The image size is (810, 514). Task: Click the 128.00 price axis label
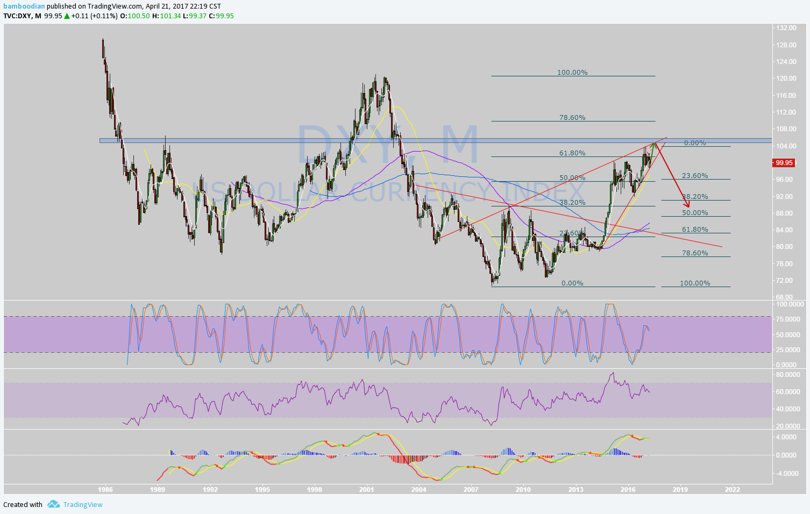tap(786, 45)
